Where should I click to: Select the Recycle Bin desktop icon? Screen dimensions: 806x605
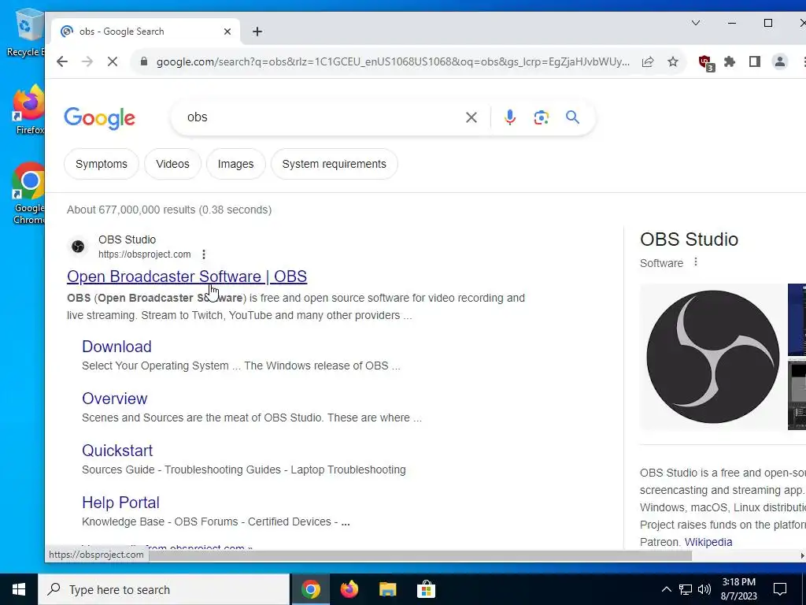click(x=26, y=33)
